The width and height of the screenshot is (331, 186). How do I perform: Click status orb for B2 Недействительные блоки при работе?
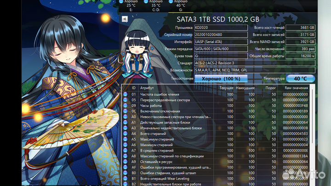point(126,184)
